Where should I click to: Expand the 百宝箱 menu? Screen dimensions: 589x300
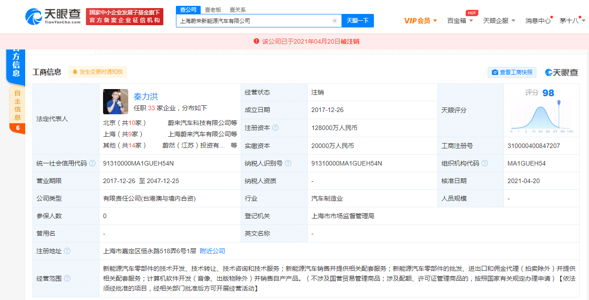pos(460,21)
